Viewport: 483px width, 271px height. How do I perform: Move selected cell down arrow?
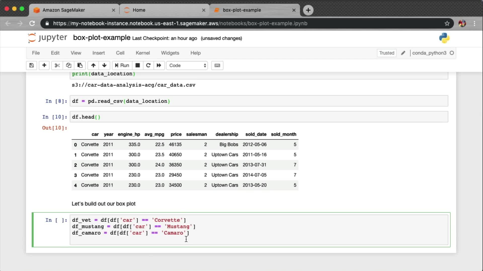[x=104, y=65]
